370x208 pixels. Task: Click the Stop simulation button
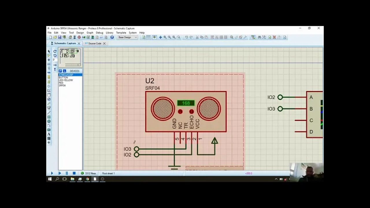(74, 173)
